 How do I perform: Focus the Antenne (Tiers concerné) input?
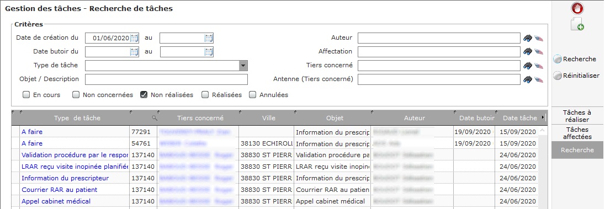coord(439,79)
